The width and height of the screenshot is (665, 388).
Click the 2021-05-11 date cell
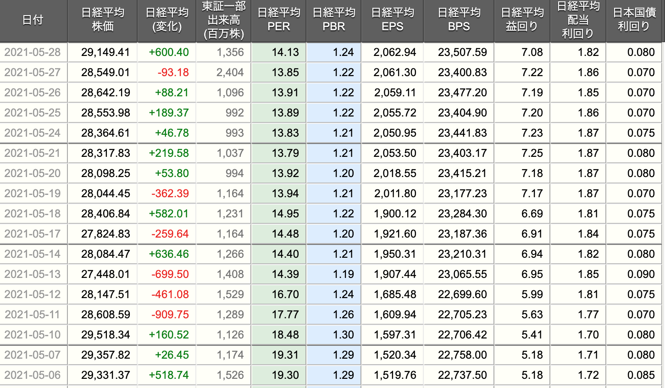click(x=33, y=315)
